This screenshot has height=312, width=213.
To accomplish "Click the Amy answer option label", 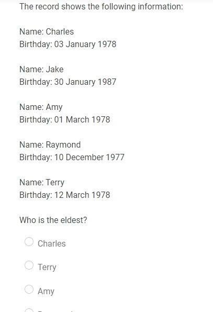I will [x=46, y=291].
